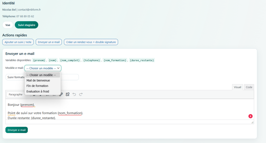Choose "FIn de formation" from the list
This screenshot has height=143, width=266.
tap(37, 86)
